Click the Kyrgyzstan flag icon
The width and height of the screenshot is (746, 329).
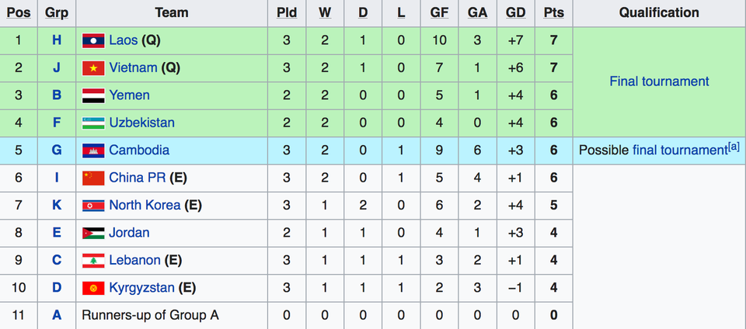(x=93, y=288)
